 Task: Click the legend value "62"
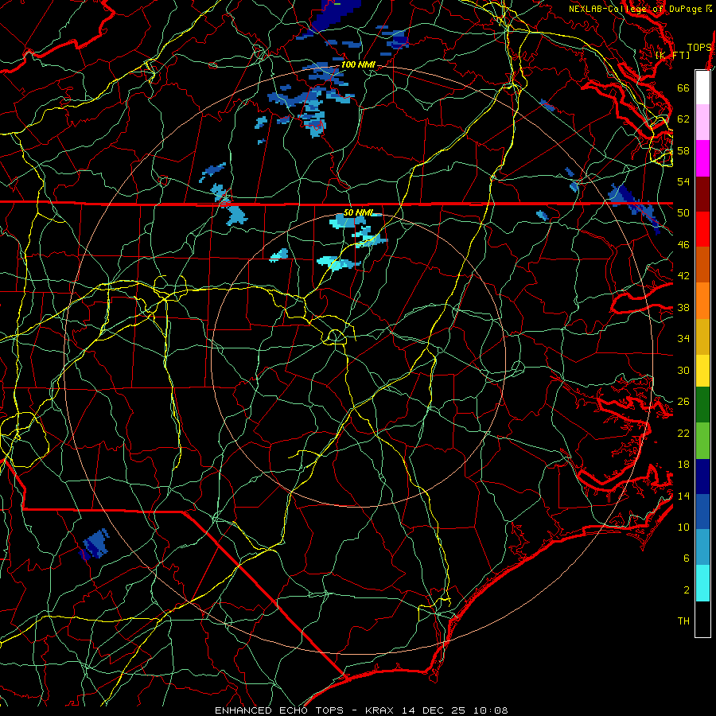click(683, 119)
